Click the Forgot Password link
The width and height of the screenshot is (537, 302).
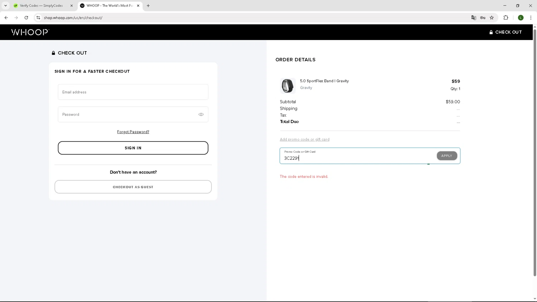click(133, 132)
